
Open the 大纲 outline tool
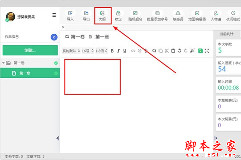click(x=102, y=16)
